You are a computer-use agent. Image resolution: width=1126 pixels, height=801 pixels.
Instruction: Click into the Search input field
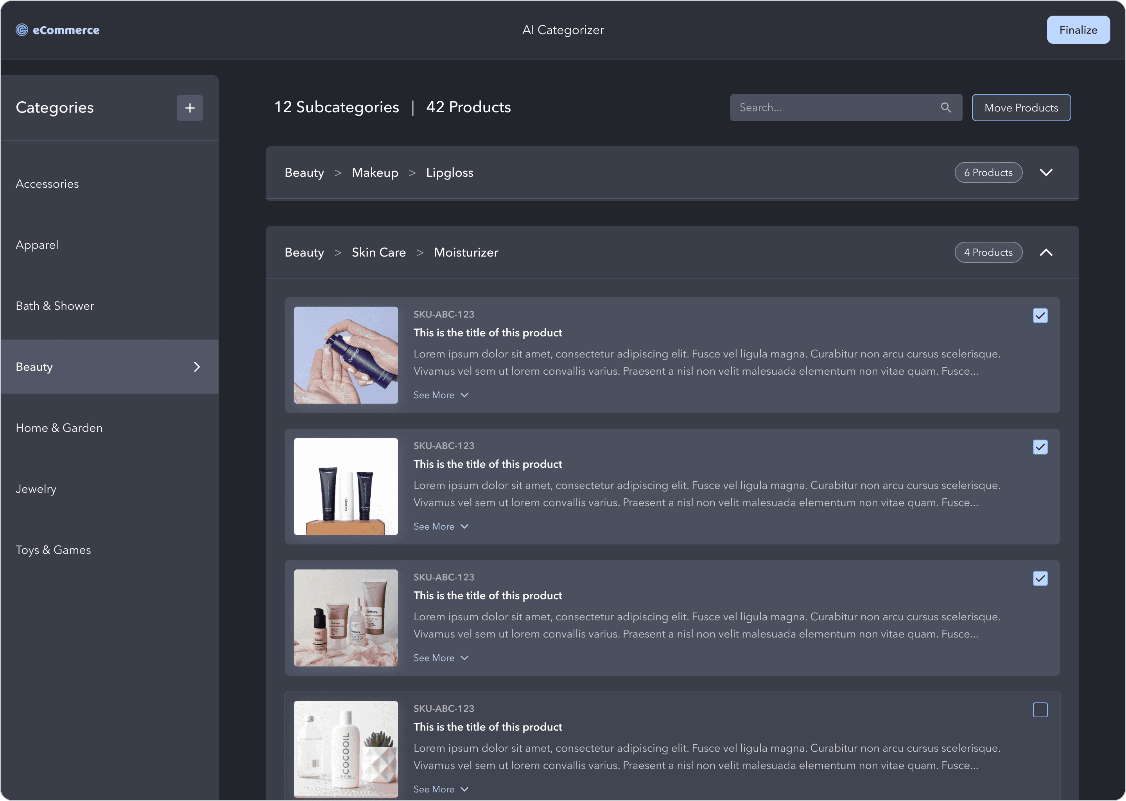tap(833, 108)
